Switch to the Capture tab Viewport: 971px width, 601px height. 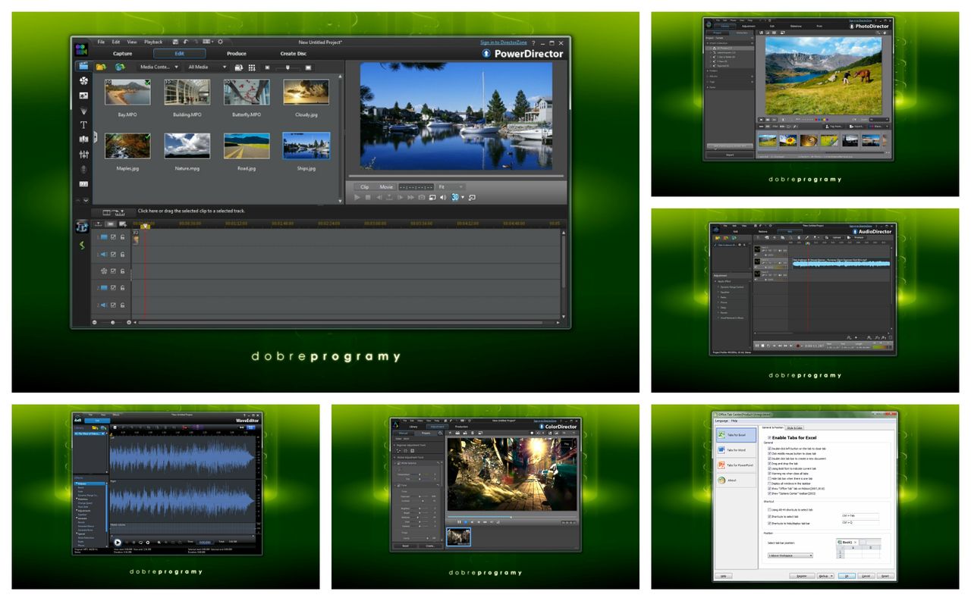[122, 53]
